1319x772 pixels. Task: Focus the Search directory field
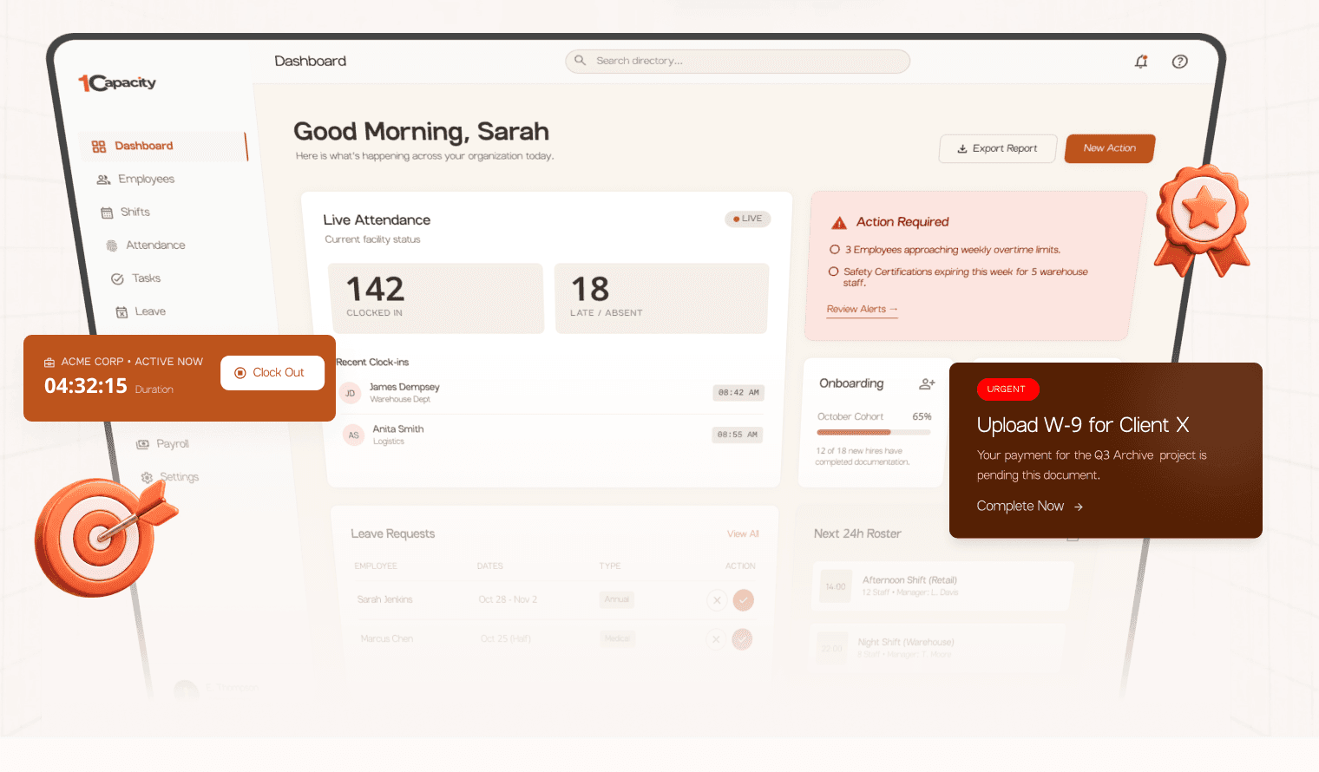tap(738, 61)
